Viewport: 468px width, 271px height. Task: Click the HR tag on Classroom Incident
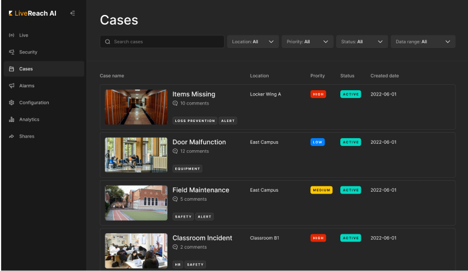tap(178, 264)
